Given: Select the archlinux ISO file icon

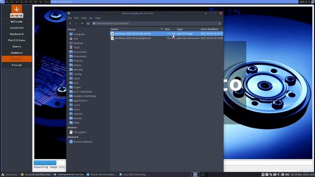Looking at the screenshot, I should tap(112, 34).
